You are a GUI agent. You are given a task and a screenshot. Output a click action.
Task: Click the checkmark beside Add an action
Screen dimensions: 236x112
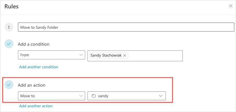coord(9,85)
